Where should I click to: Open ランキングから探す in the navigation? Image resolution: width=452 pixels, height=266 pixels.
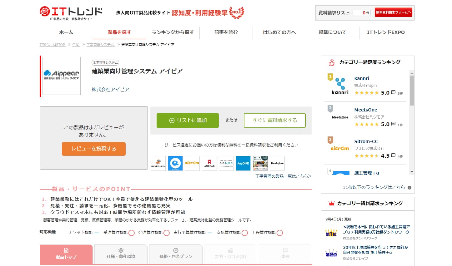173,32
